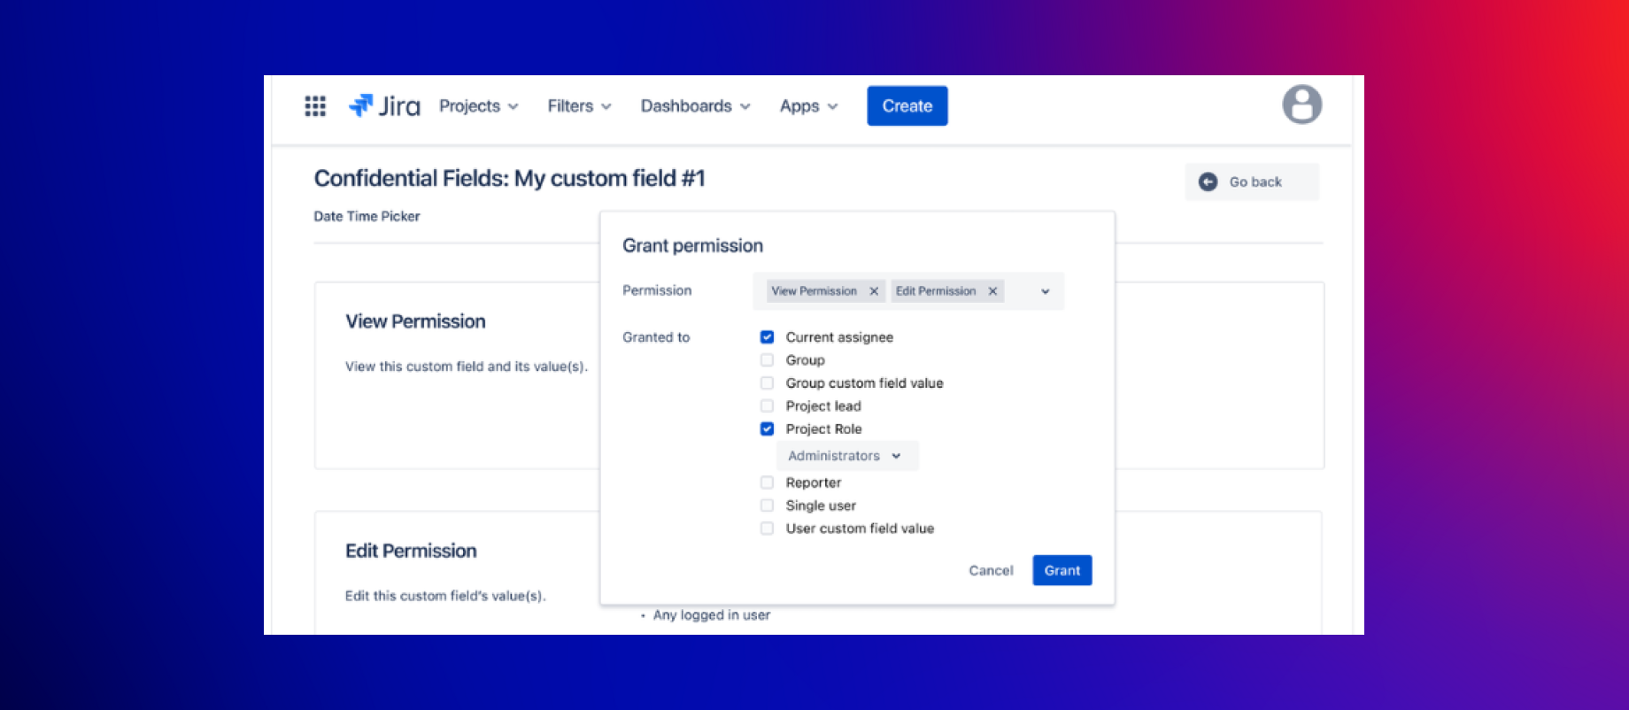The width and height of the screenshot is (1629, 710).
Task: Click the Jira logo
Action: pos(384,106)
